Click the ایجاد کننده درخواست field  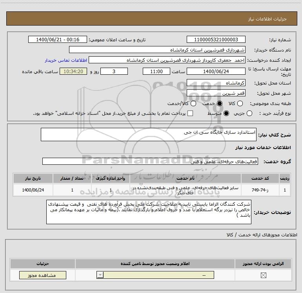click(167, 60)
